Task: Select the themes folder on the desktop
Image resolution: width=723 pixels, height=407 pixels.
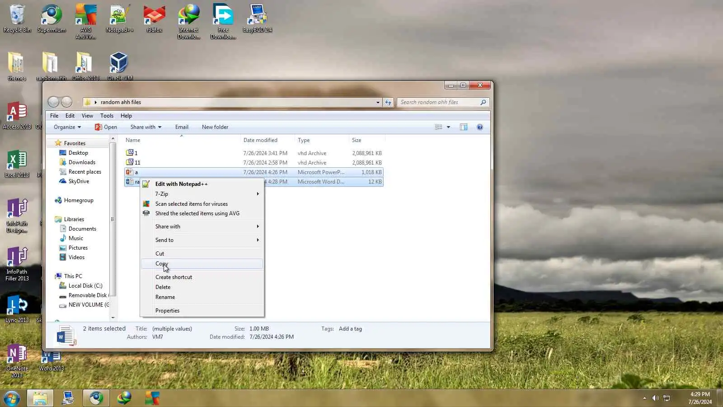Action: [x=17, y=66]
